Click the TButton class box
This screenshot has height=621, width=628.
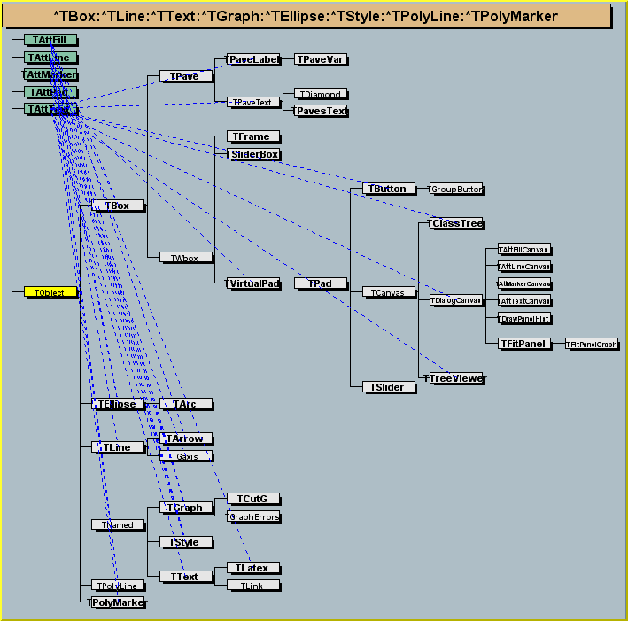point(388,189)
